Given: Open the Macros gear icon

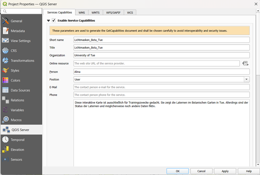Looking at the screenshot, I should pyautogui.click(x=6, y=120).
